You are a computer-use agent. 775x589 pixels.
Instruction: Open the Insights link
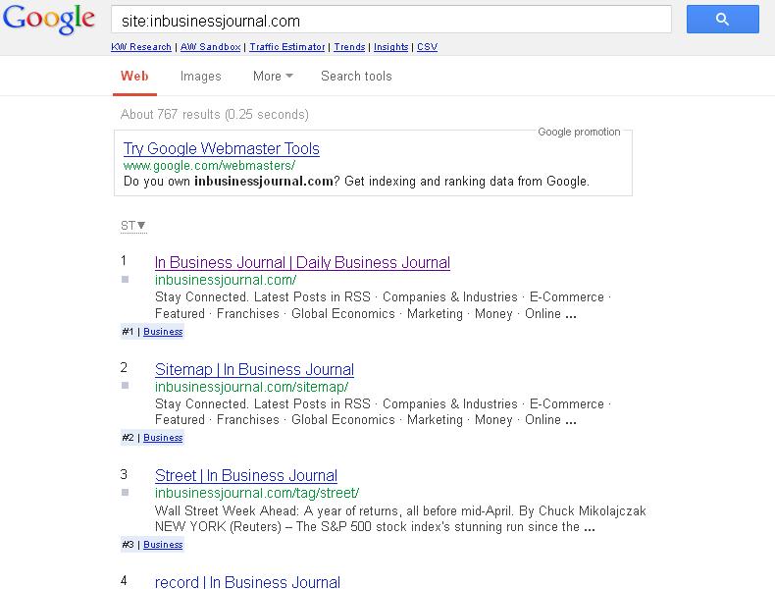391,47
